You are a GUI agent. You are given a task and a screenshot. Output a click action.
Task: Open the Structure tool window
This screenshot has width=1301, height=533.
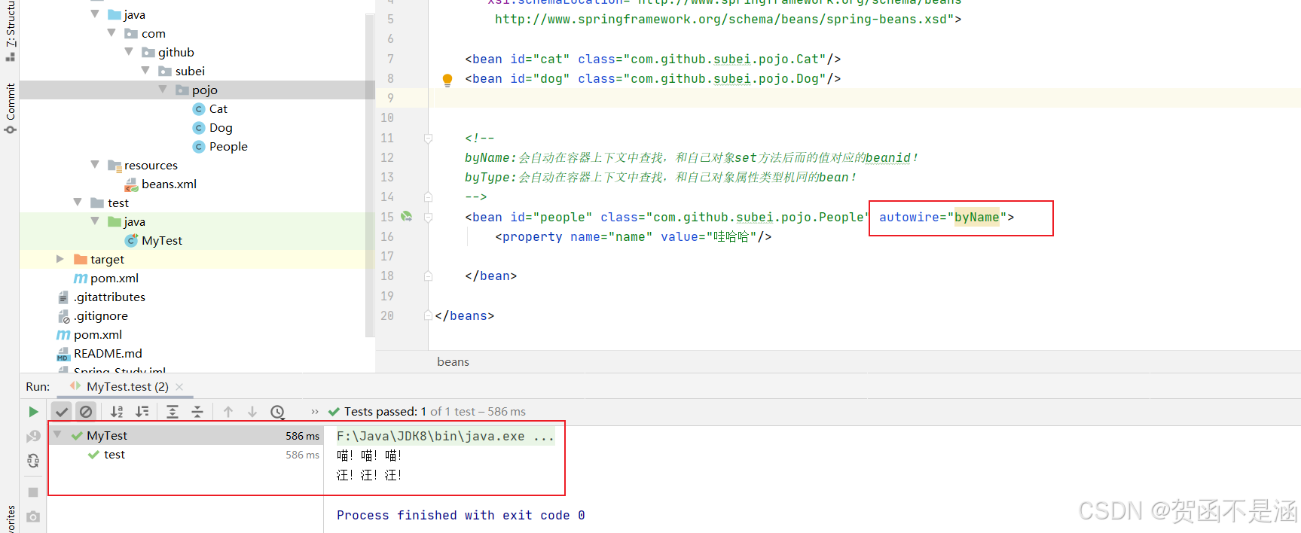pyautogui.click(x=10, y=31)
